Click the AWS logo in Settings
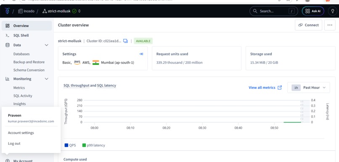The height and width of the screenshot is (162, 339). pyautogui.click(x=77, y=63)
